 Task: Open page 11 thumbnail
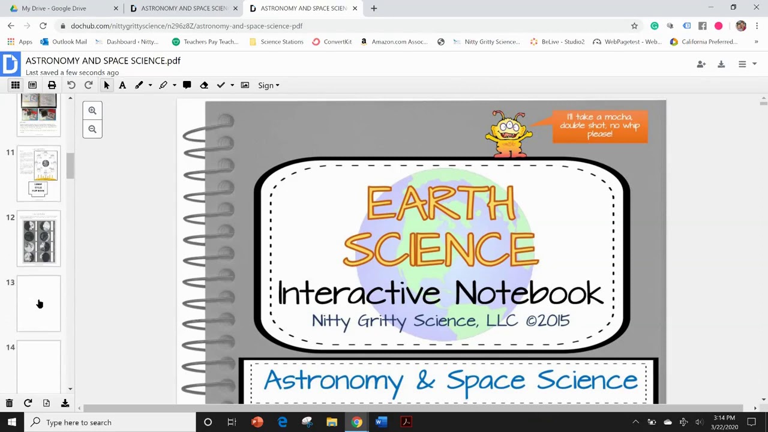coord(39,173)
